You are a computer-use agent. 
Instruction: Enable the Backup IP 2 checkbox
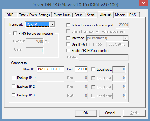coord(13,86)
